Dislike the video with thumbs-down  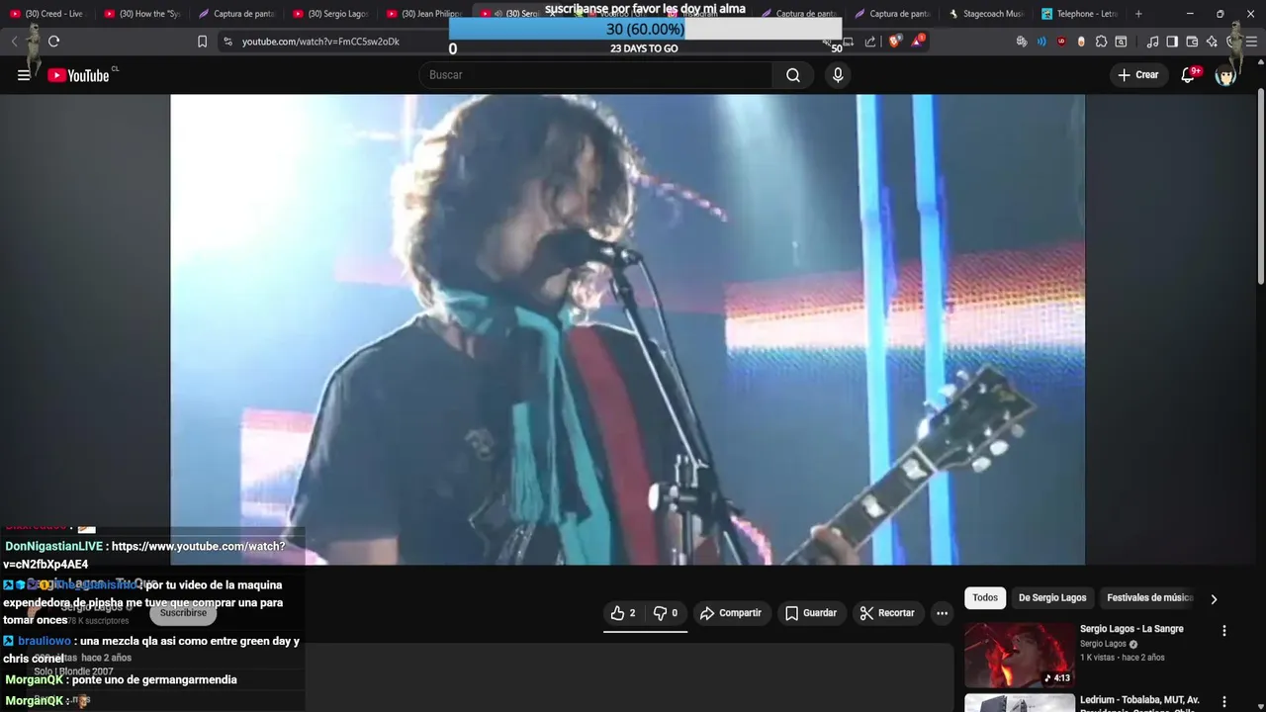coord(667,613)
